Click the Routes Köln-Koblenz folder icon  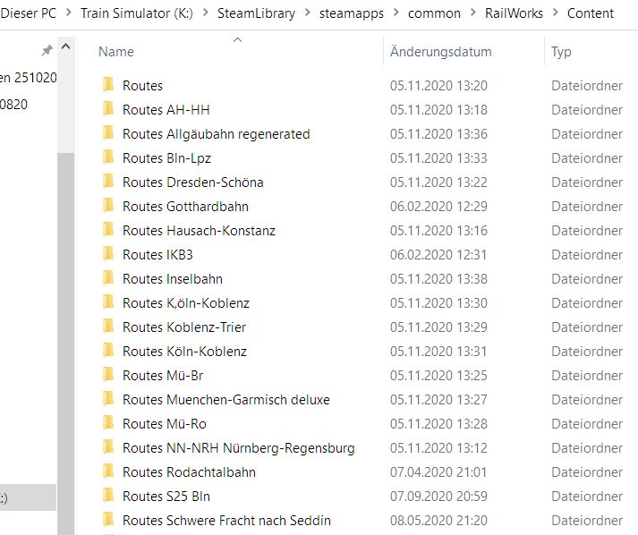108,351
